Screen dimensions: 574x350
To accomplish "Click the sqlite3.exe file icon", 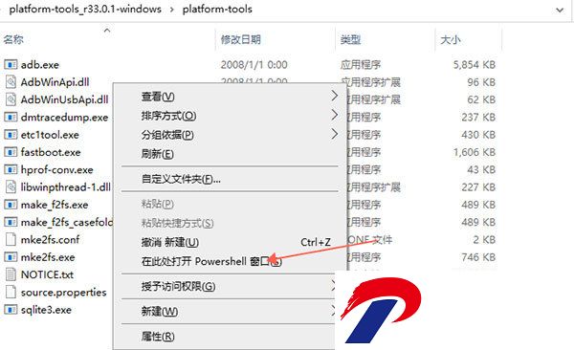I will click(11, 310).
